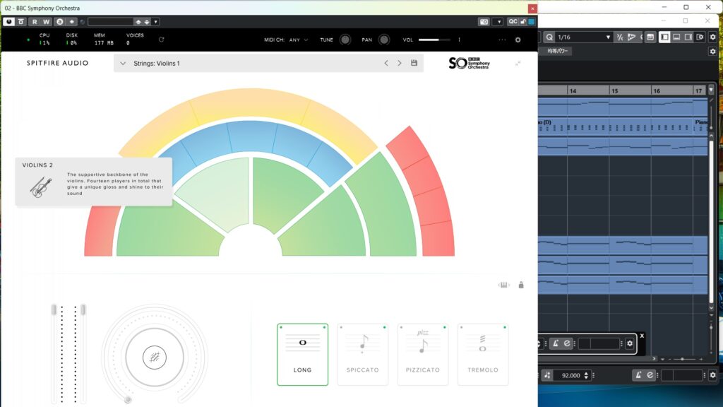This screenshot has height=407, width=723.
Task: Click the Tune knob
Action: point(345,40)
